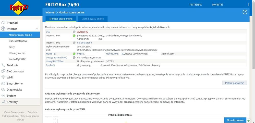Screen dimensions: 255x123
Task: Click the Sieć domowa network icon
Action: click(x=3, y=71)
